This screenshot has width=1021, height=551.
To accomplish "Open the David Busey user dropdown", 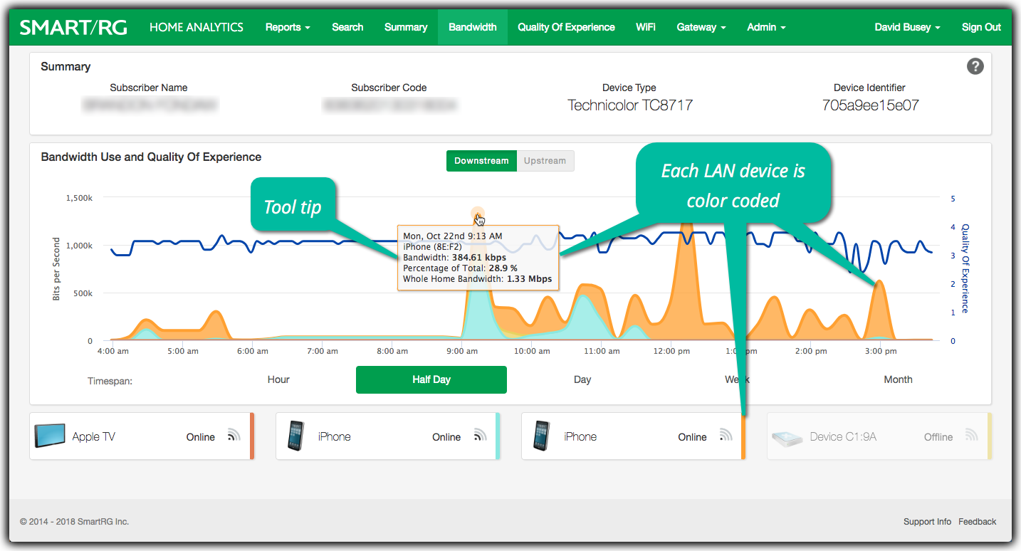I will (x=906, y=27).
